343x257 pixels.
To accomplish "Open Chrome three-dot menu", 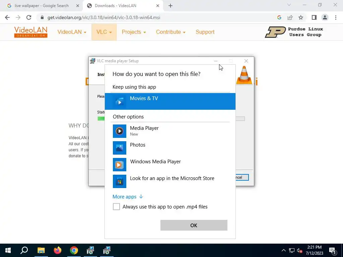I will [336, 17].
